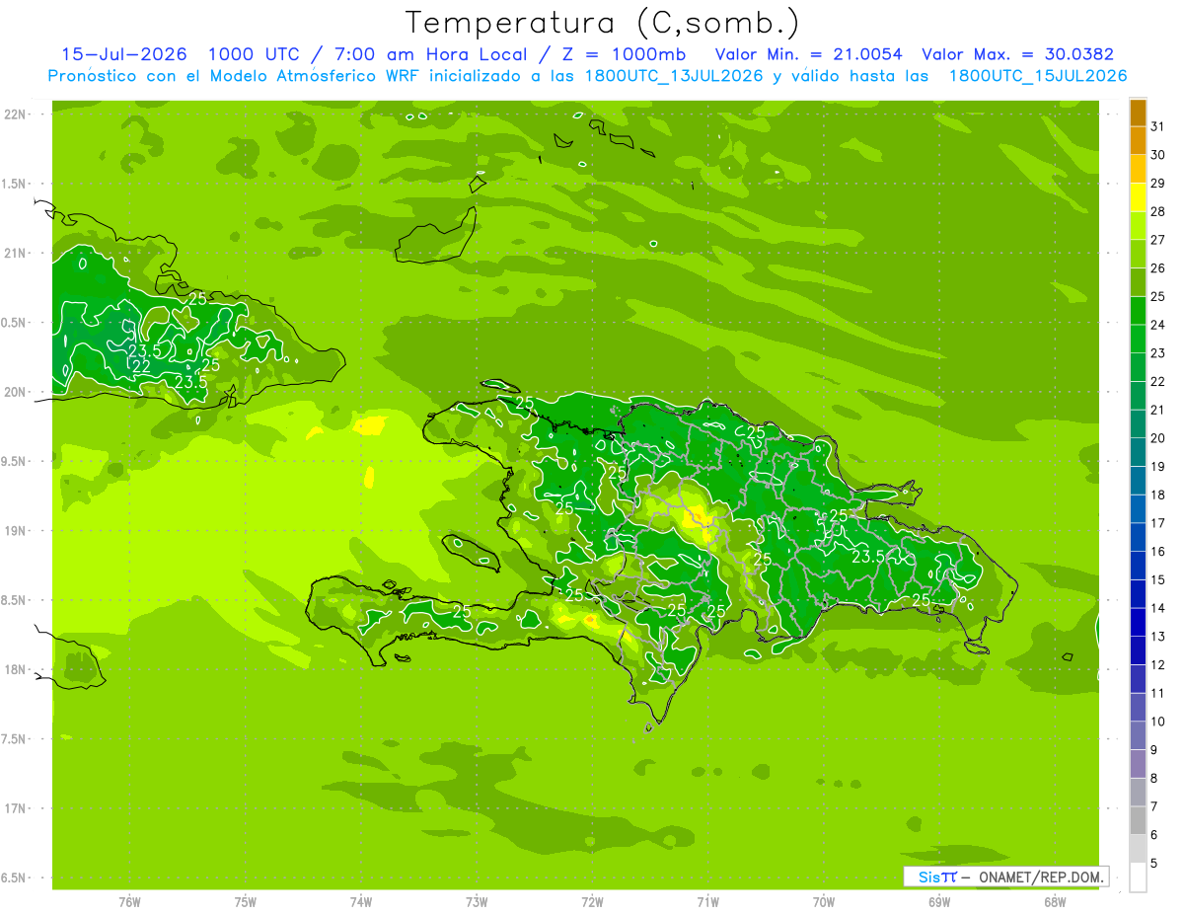
Task: Click the '76W' longitude axis label
Action: click(x=129, y=902)
